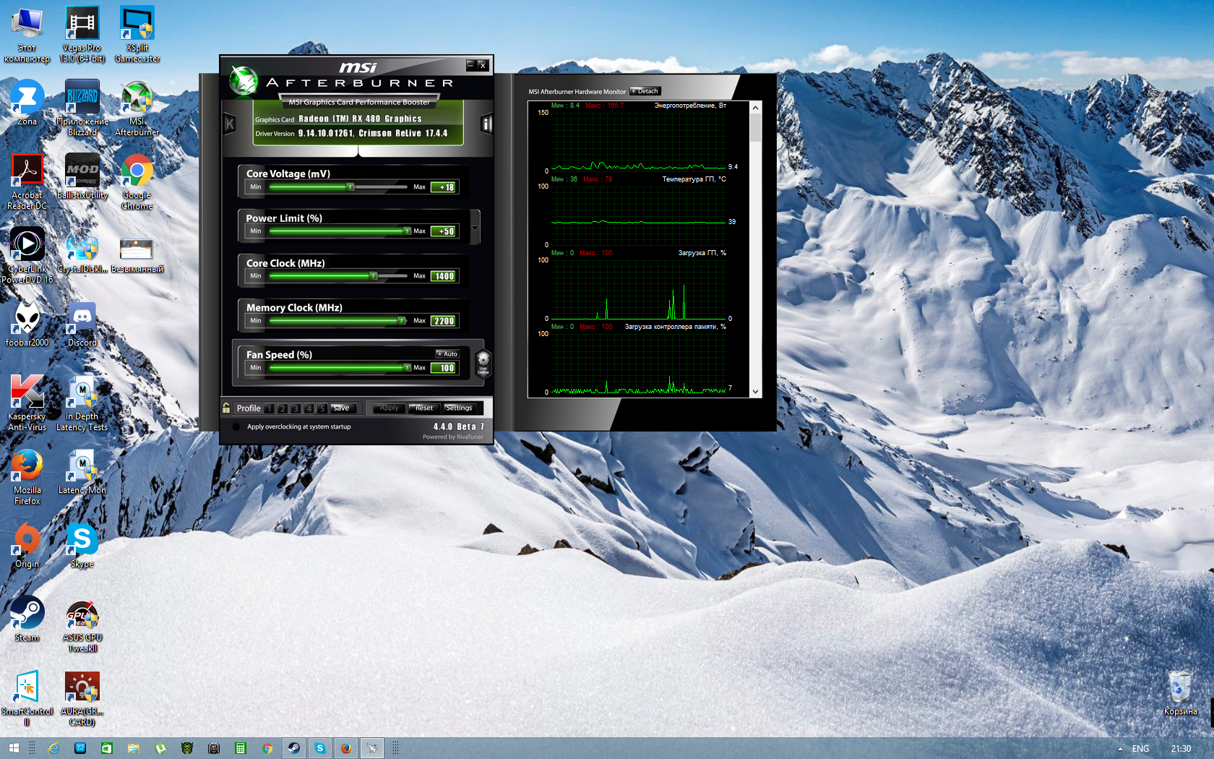Switch to Steam in the taskbar
The width and height of the screenshot is (1214, 759).
293,748
